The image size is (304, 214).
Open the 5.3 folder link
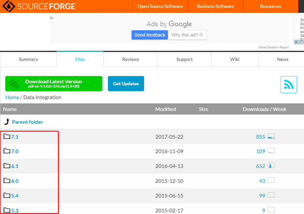15,210
